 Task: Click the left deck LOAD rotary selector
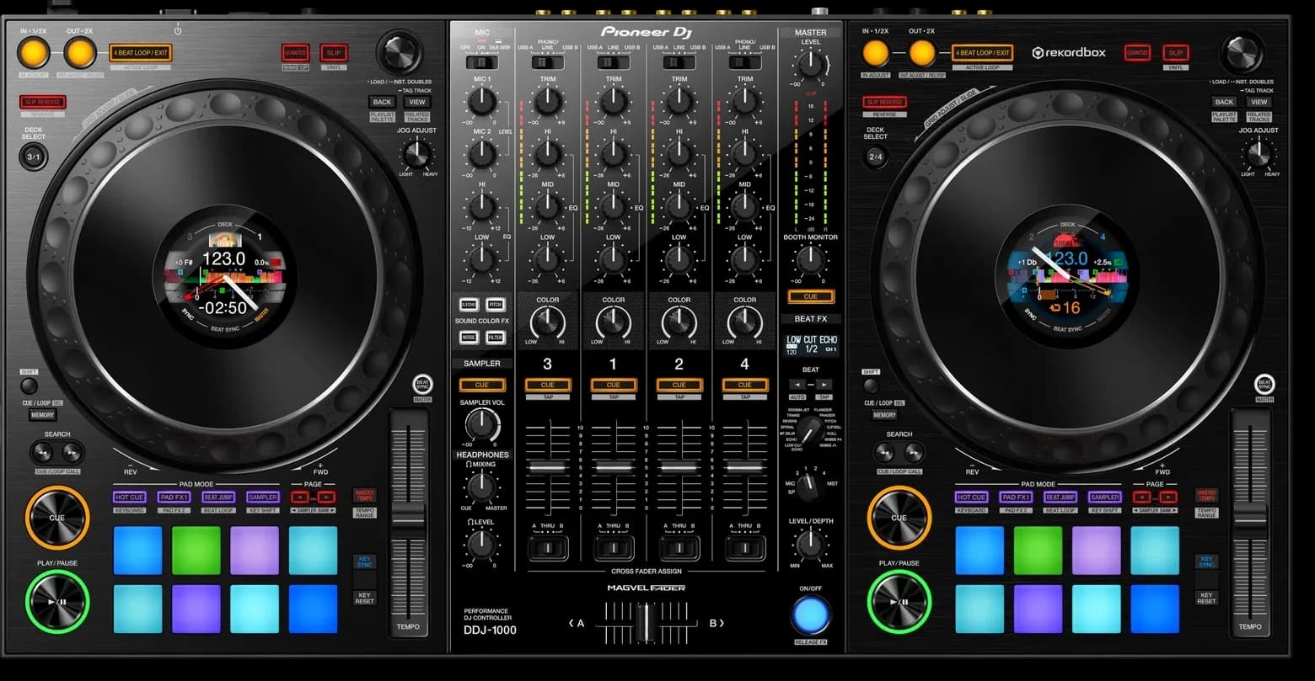(x=399, y=52)
